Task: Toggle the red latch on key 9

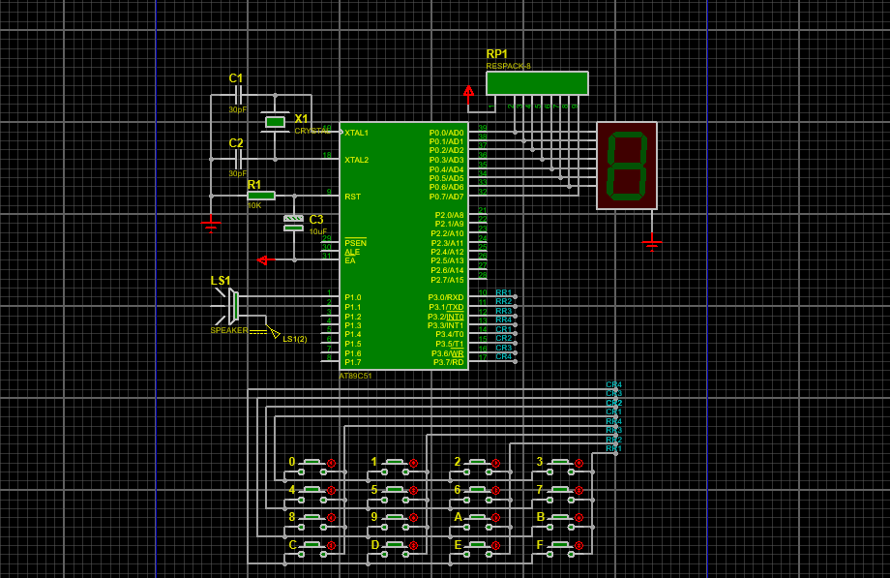Action: coord(414,518)
